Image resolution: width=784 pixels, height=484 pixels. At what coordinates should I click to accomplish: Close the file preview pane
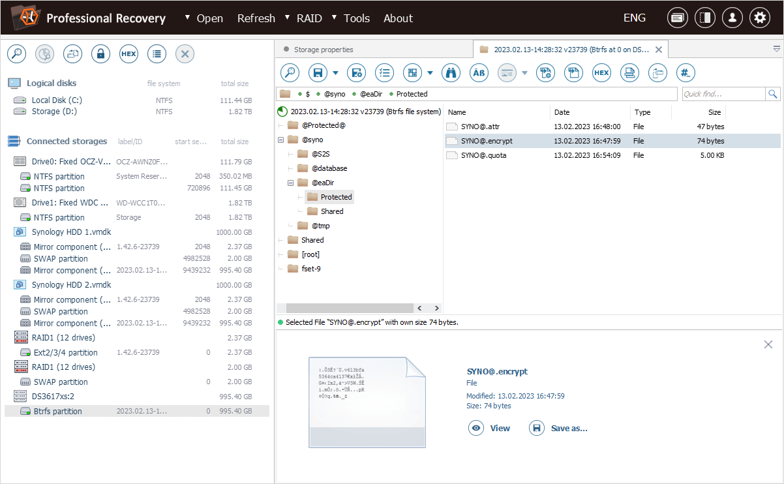768,344
